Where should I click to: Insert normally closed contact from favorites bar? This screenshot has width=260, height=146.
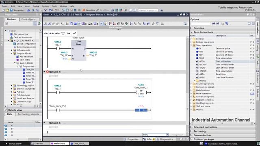coord(52,33)
